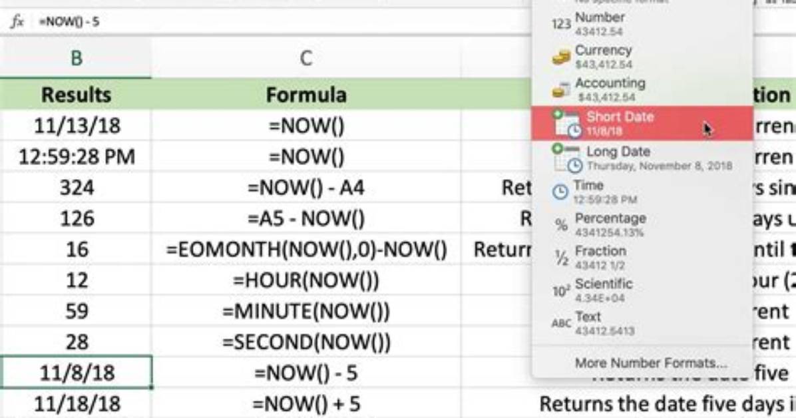796x418 pixels.
Task: Select the Results header cell
Action: pyautogui.click(x=76, y=95)
